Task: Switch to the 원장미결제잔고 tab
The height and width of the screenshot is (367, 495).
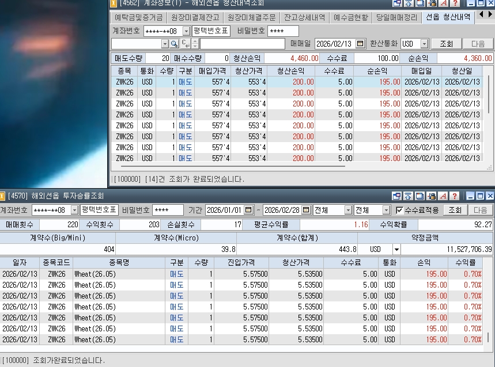Action: [195, 17]
